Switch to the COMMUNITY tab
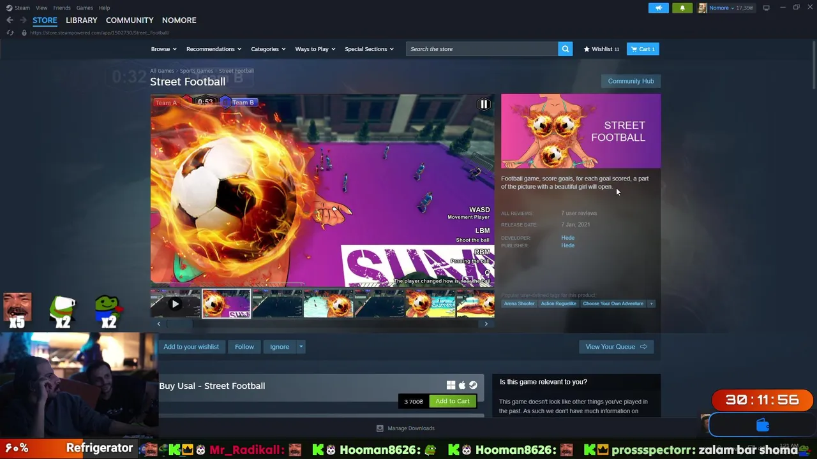Viewport: 817px width, 459px height. [x=130, y=20]
